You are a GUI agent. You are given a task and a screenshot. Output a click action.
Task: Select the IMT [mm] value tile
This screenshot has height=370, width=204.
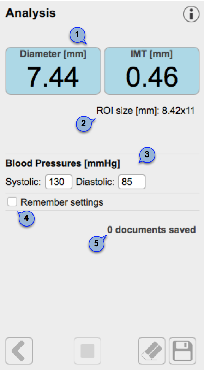pyautogui.click(x=152, y=71)
